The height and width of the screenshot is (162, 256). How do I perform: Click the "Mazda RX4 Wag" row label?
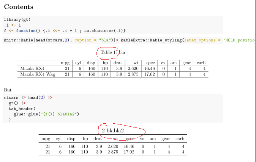[x=38, y=74]
